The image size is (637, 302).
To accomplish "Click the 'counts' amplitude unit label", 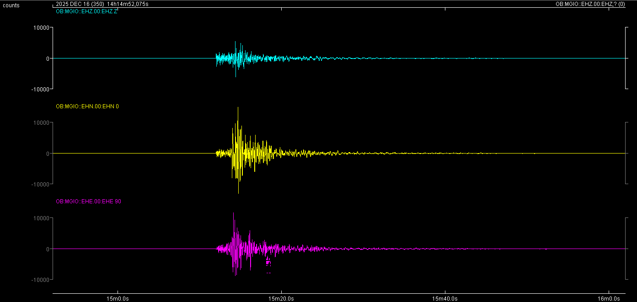I will (11, 5).
